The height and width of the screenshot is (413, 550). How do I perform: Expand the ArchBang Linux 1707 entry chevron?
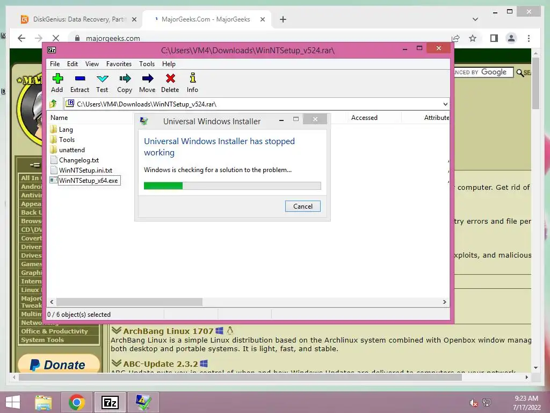pos(117,331)
